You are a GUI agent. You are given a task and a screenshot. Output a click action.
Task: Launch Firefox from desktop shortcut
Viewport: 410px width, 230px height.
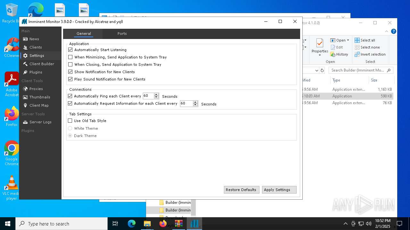tap(12, 117)
